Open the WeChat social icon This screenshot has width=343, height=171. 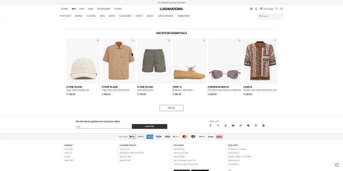tap(248, 126)
